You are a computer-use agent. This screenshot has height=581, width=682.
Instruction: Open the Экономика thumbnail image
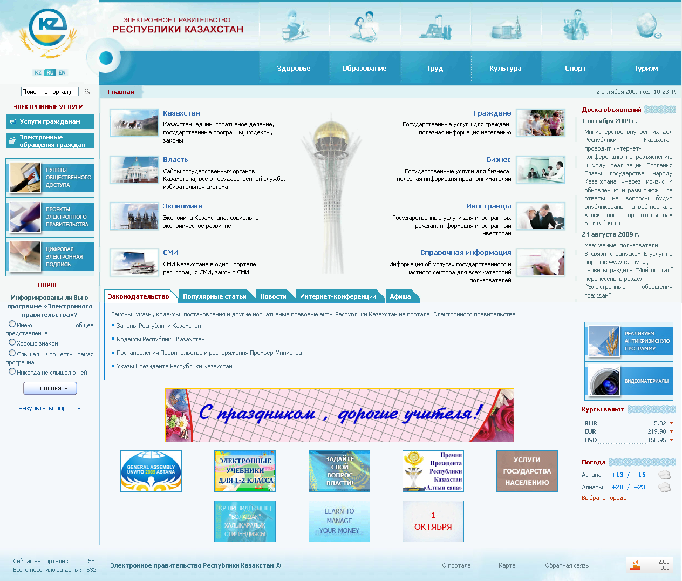point(134,215)
